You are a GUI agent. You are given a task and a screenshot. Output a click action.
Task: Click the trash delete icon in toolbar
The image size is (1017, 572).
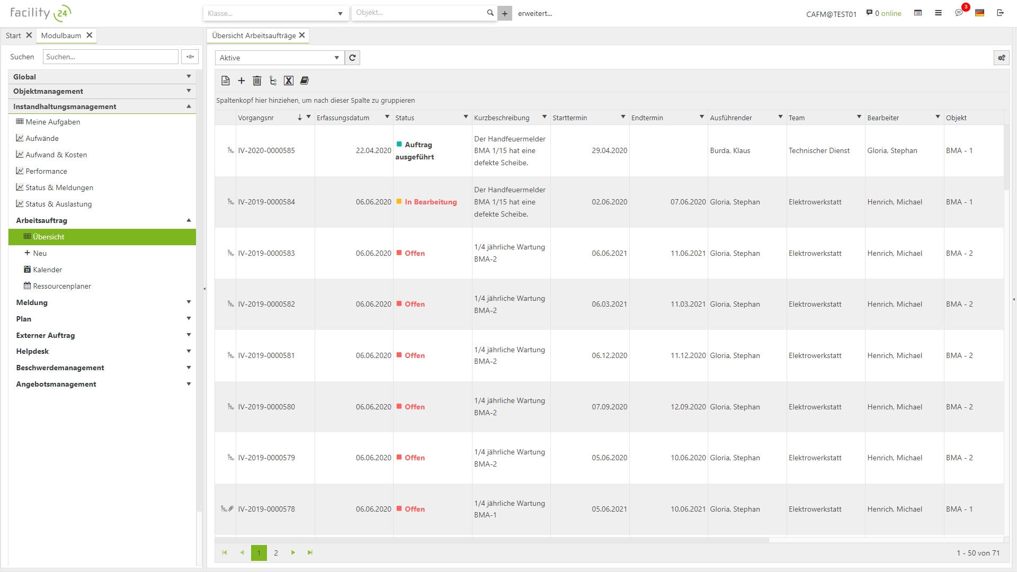coord(257,81)
